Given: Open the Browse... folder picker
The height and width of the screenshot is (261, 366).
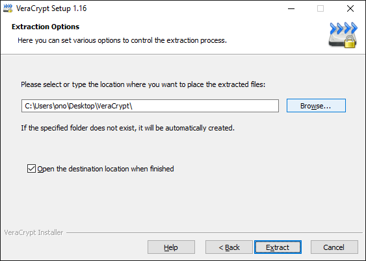Looking at the screenshot, I should [316, 106].
